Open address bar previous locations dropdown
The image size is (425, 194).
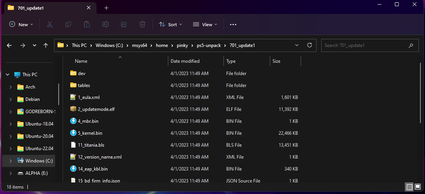[297, 45]
